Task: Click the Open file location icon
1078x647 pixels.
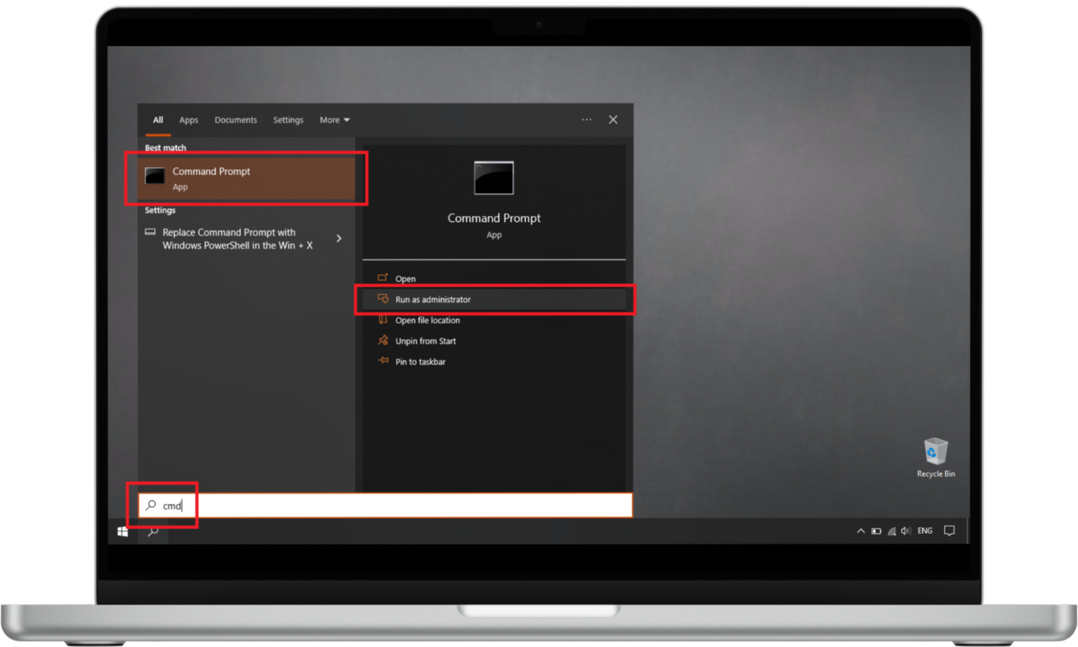Action: (383, 319)
